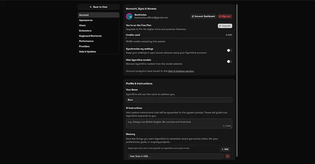Click the Your Name input field
Screen dimensions: 315x164
coord(179,100)
